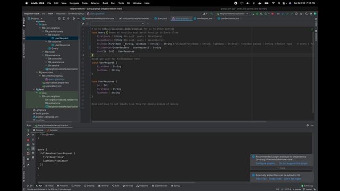Open the Actuator tab in Run panel
Image resolution: width=340 pixels, height=191 pixels.
(x=52, y=130)
